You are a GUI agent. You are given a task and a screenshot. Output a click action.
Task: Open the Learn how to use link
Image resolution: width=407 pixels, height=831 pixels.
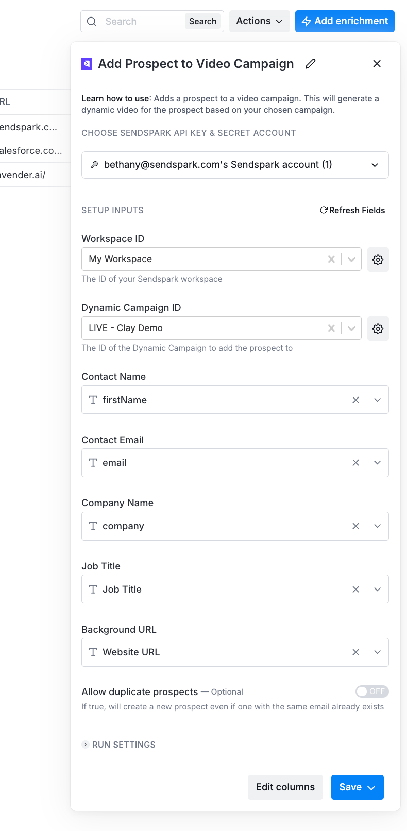pos(115,98)
